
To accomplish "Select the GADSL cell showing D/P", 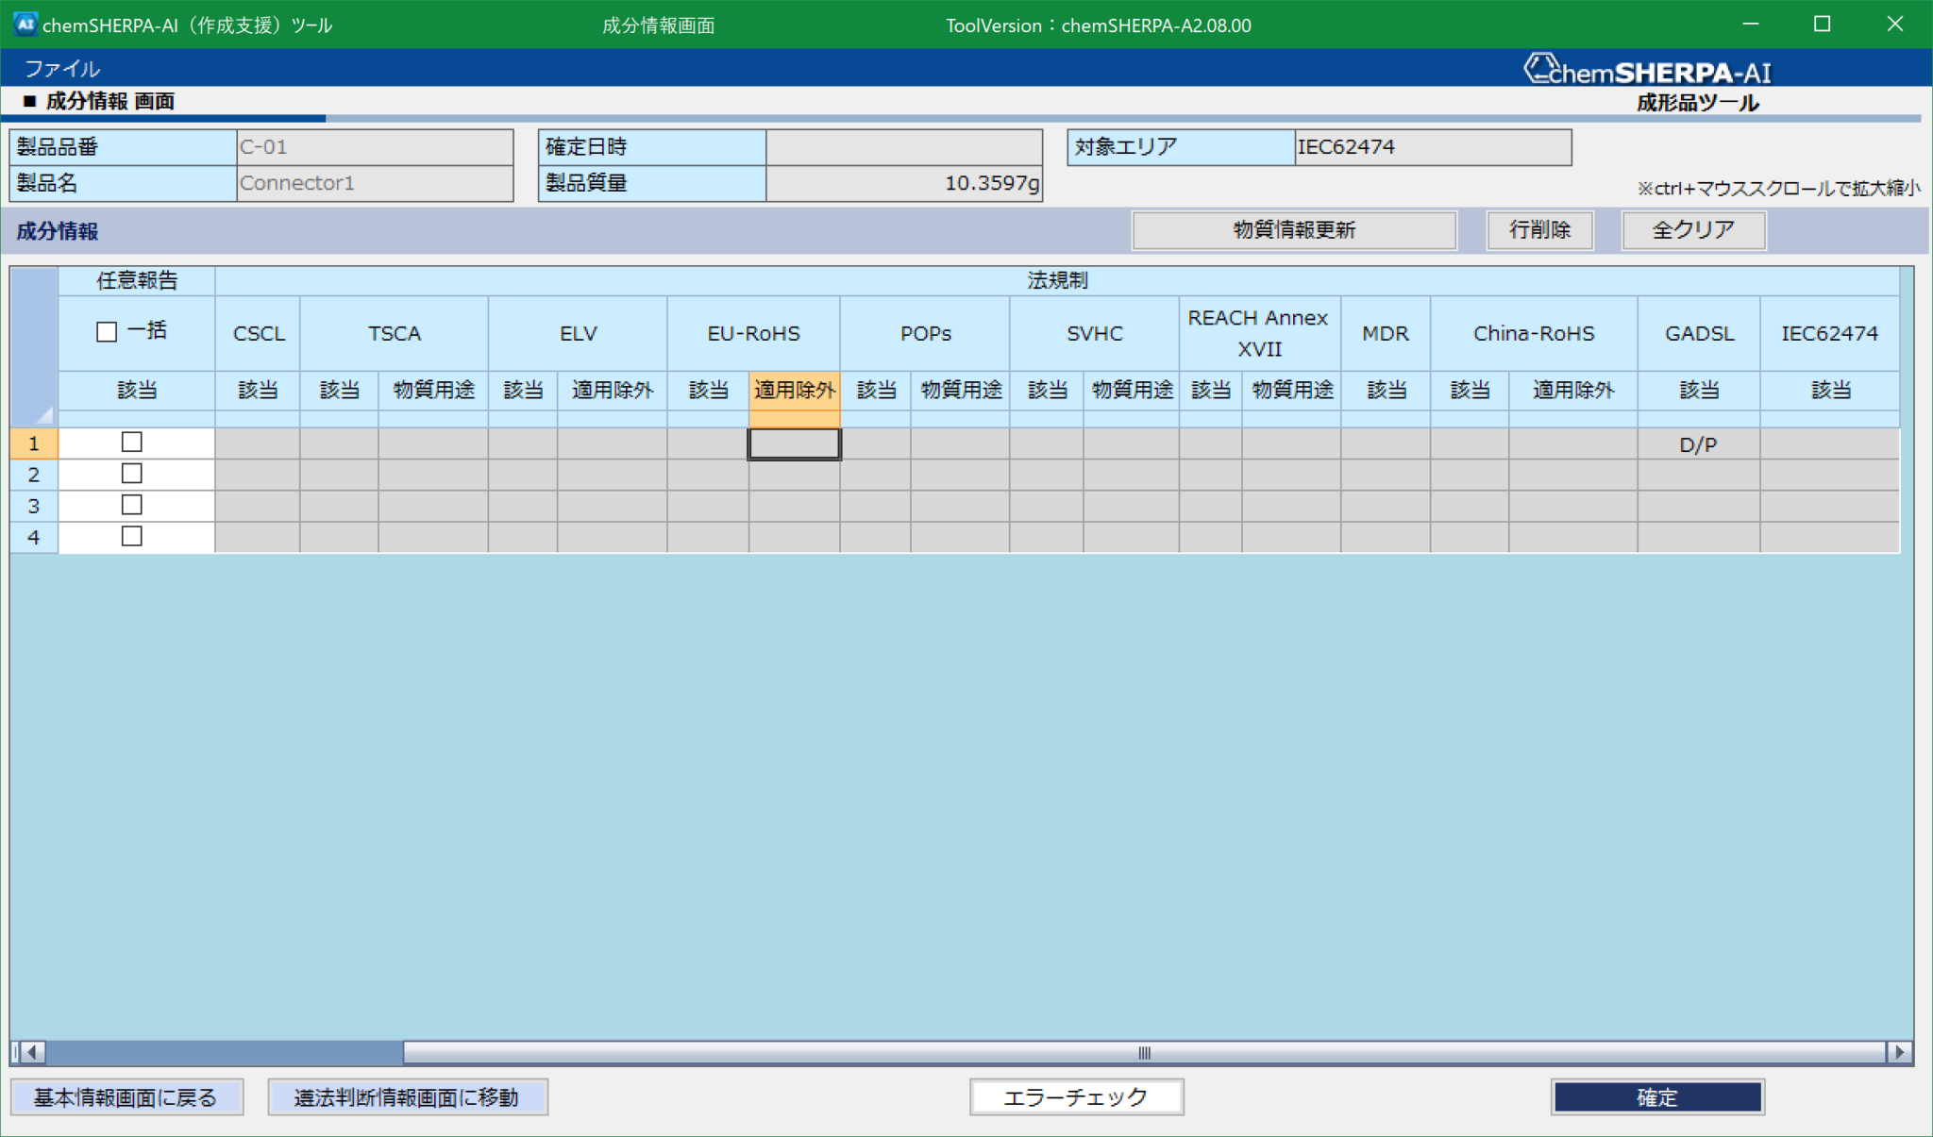I will (1697, 444).
